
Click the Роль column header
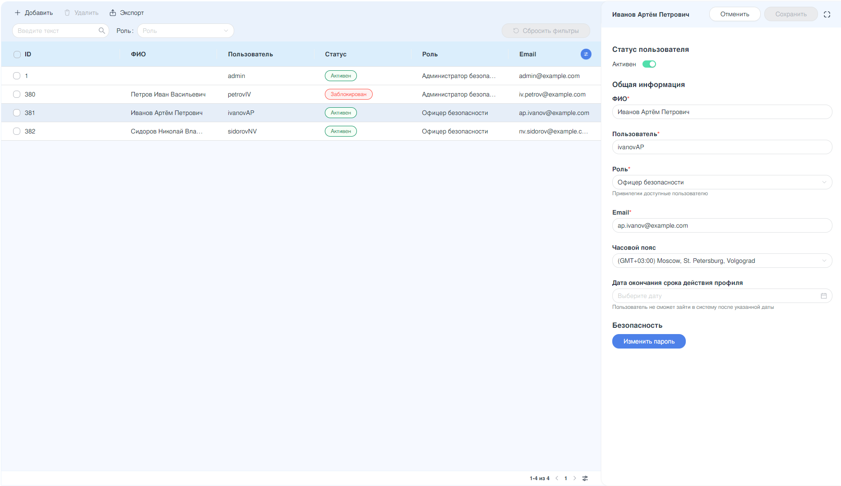(x=430, y=54)
